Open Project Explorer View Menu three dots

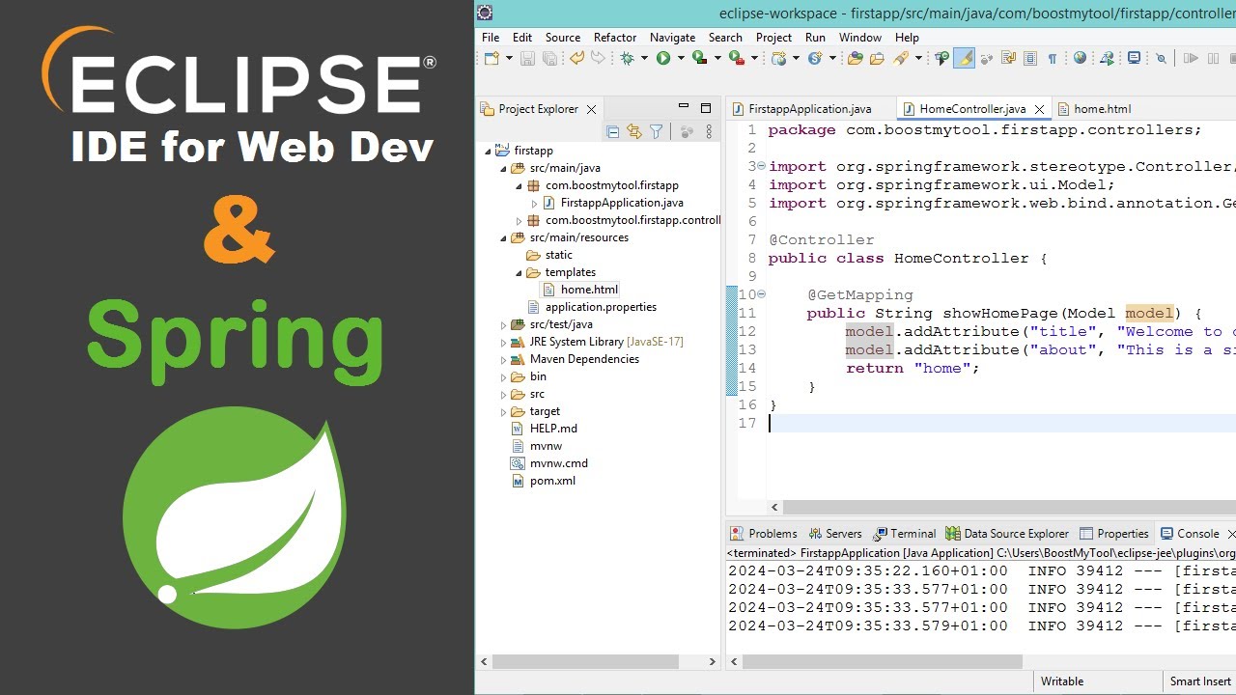[x=710, y=132]
